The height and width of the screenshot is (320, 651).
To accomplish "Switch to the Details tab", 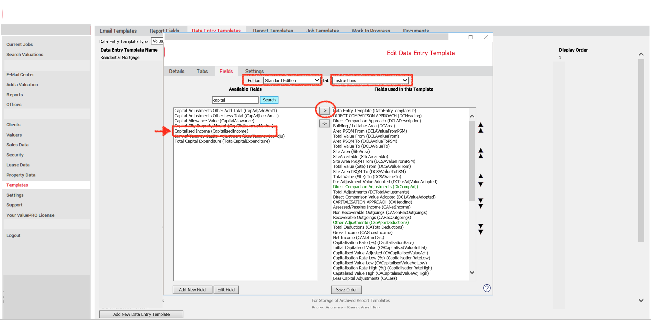I will 177,71.
